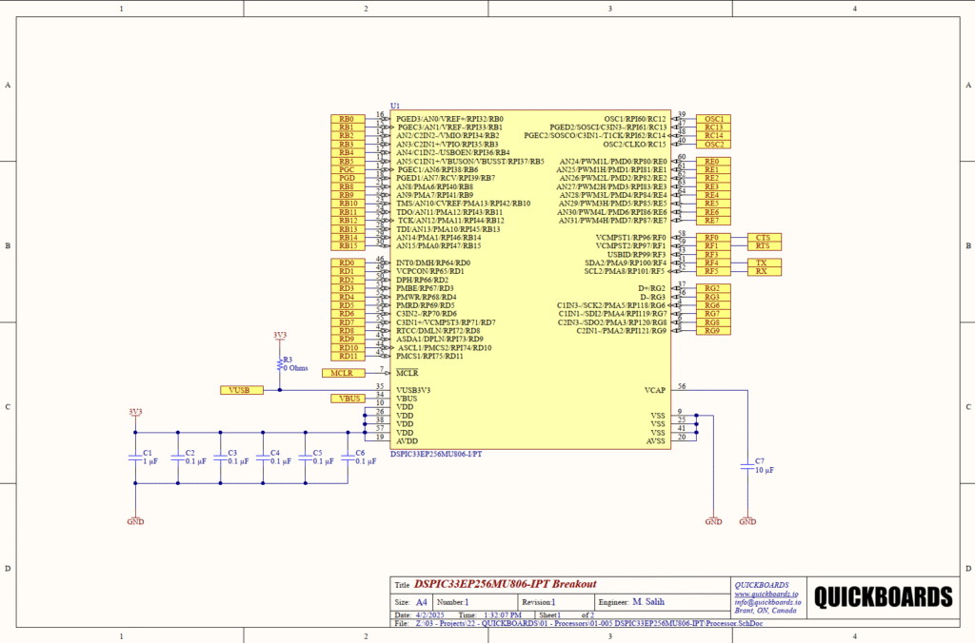The width and height of the screenshot is (975, 643).
Task: Select the GND symbol under the C1 capacitor bank
Action: click(135, 520)
